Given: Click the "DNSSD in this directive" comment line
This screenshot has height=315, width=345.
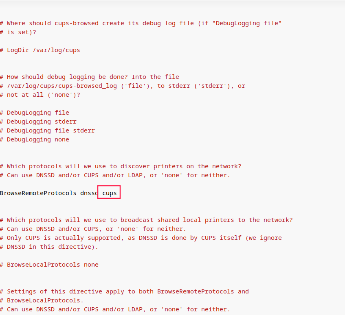Looking at the screenshot, I should pos(49,247).
